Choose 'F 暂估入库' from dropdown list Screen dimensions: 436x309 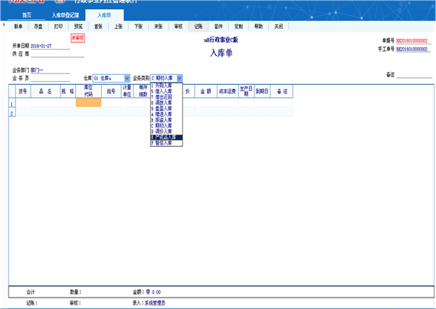pyautogui.click(x=166, y=143)
